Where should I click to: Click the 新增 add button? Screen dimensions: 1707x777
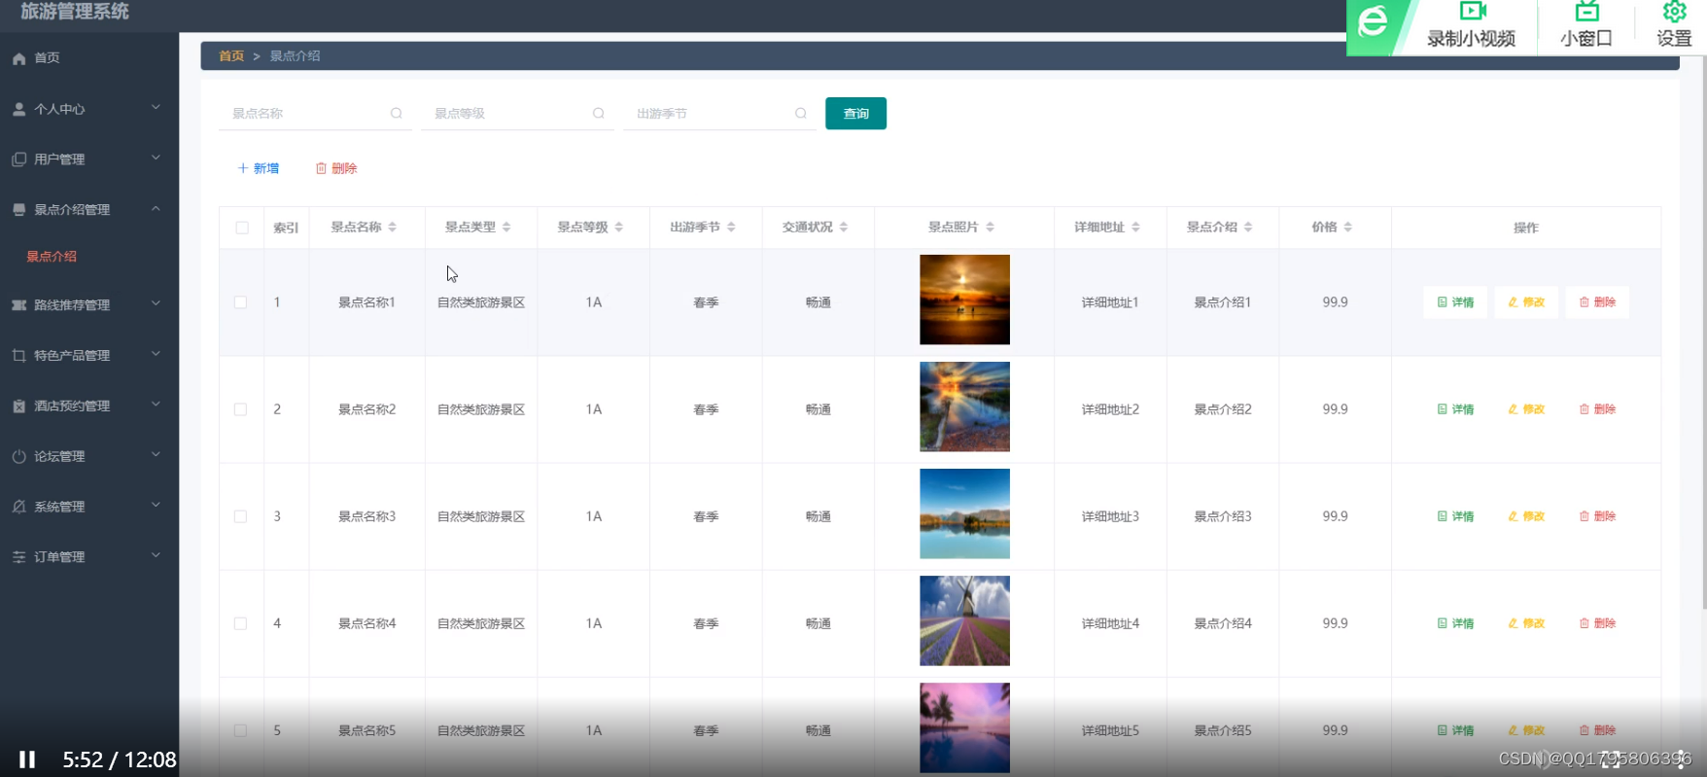click(x=258, y=168)
